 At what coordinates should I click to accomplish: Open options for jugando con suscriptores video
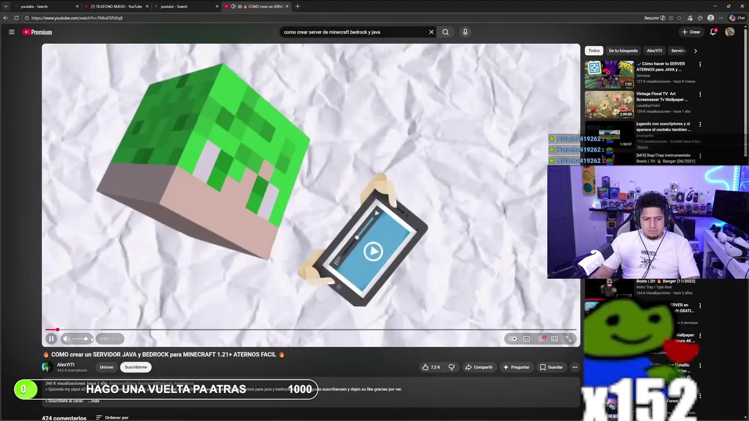[x=700, y=124]
